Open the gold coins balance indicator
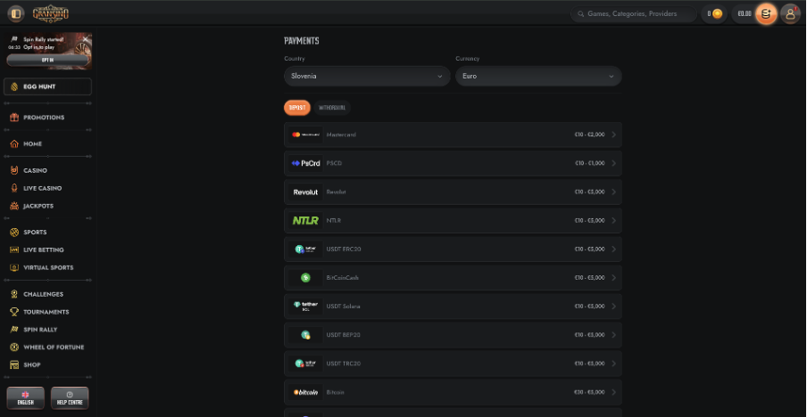Screen dimensions: 807x417 [x=714, y=14]
